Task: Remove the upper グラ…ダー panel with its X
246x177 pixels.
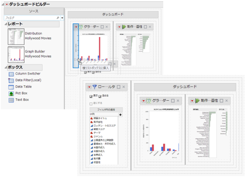Action: [107, 27]
